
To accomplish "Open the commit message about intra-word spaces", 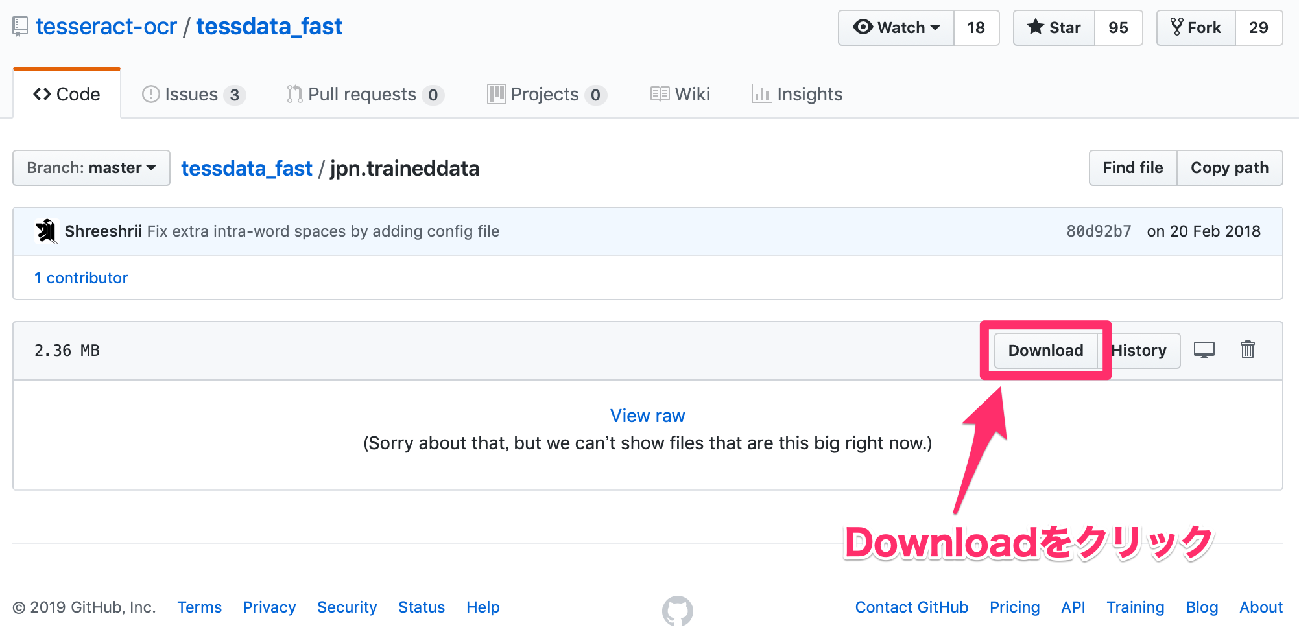I will click(x=323, y=231).
